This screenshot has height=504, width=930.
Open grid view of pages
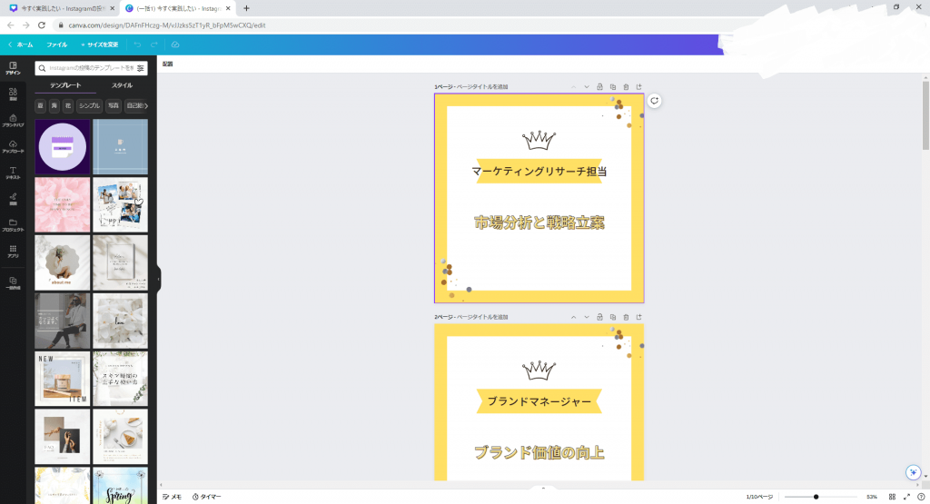892,497
